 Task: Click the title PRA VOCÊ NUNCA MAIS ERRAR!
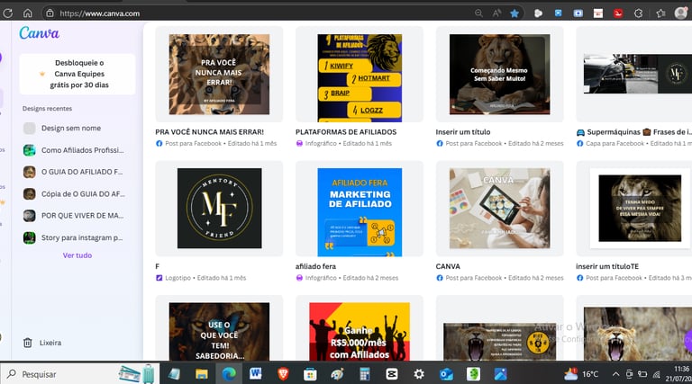[210, 131]
